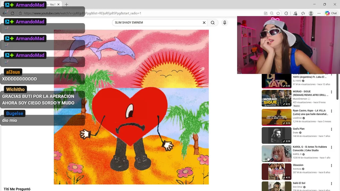Open the browser profile avatar
340x191 pixels.
pyautogui.click(x=311, y=13)
